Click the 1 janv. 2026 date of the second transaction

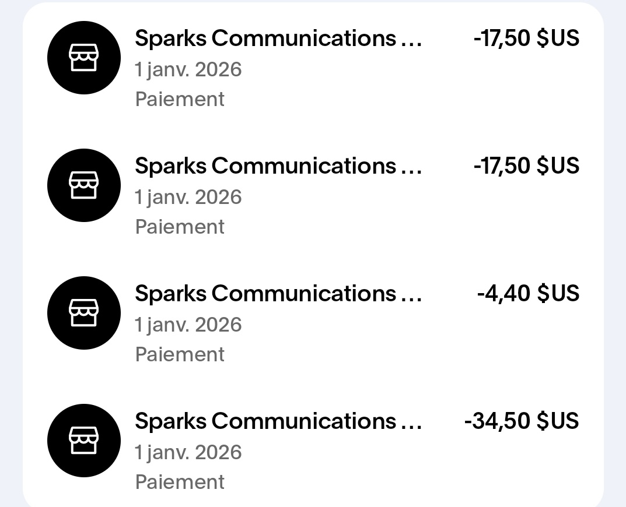(188, 198)
